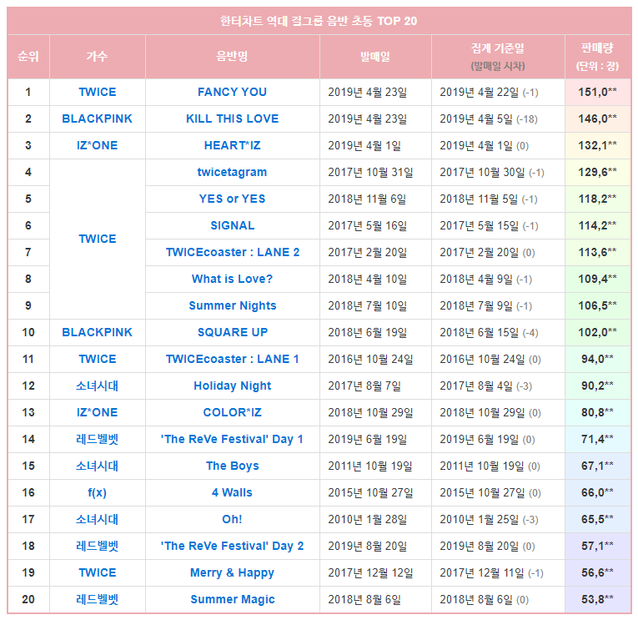Open the COLOR*IZ album link
The width and height of the screenshot is (638, 620).
coord(233,412)
